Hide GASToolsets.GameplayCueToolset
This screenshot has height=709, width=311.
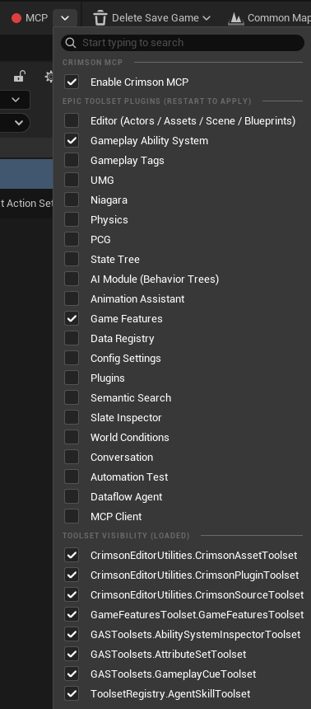pos(72,674)
